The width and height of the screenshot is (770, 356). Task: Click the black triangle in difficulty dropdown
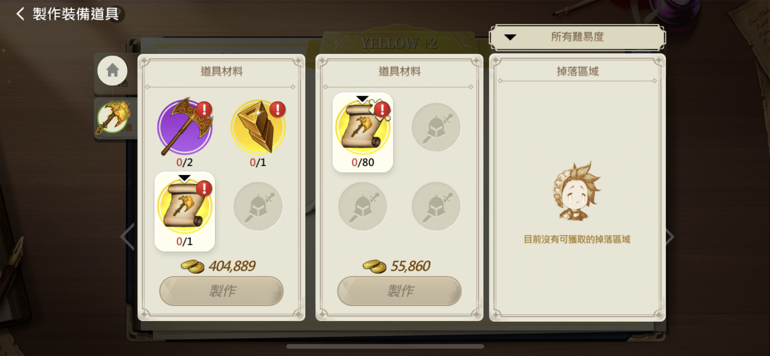click(x=510, y=37)
